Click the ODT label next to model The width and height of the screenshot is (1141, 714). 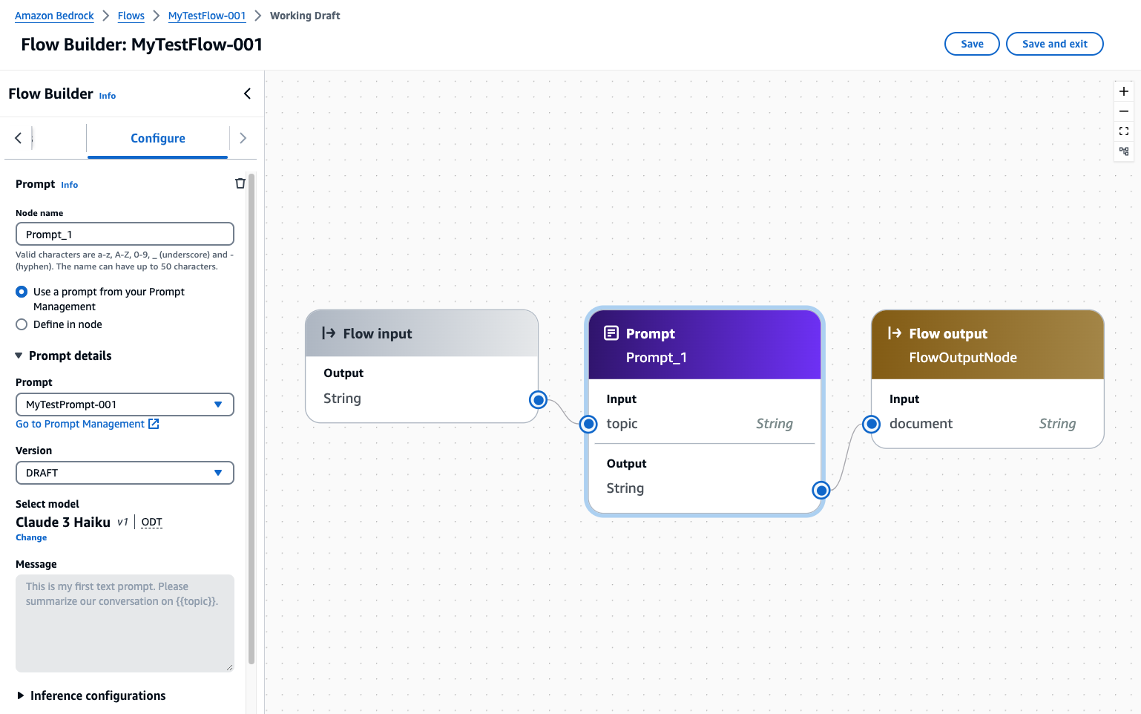(x=151, y=522)
